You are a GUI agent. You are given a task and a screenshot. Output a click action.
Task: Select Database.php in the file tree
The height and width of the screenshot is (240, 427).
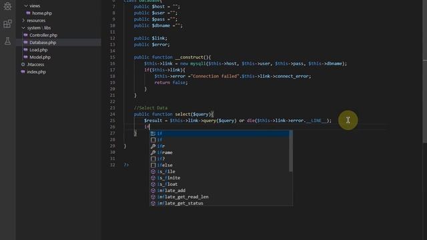(x=43, y=43)
